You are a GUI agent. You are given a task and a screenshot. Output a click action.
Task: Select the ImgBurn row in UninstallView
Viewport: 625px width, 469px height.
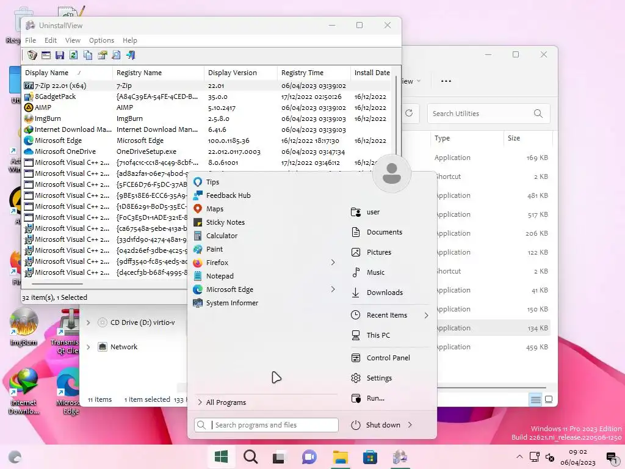click(x=207, y=118)
